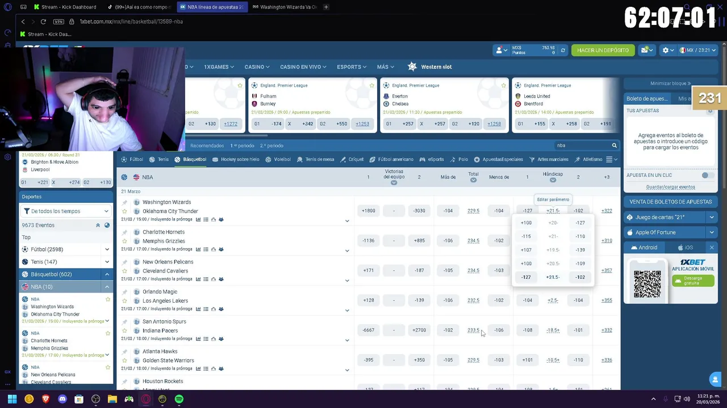This screenshot has width=727, height=408.
Task: Reload the page in the browser
Action: 43,22
